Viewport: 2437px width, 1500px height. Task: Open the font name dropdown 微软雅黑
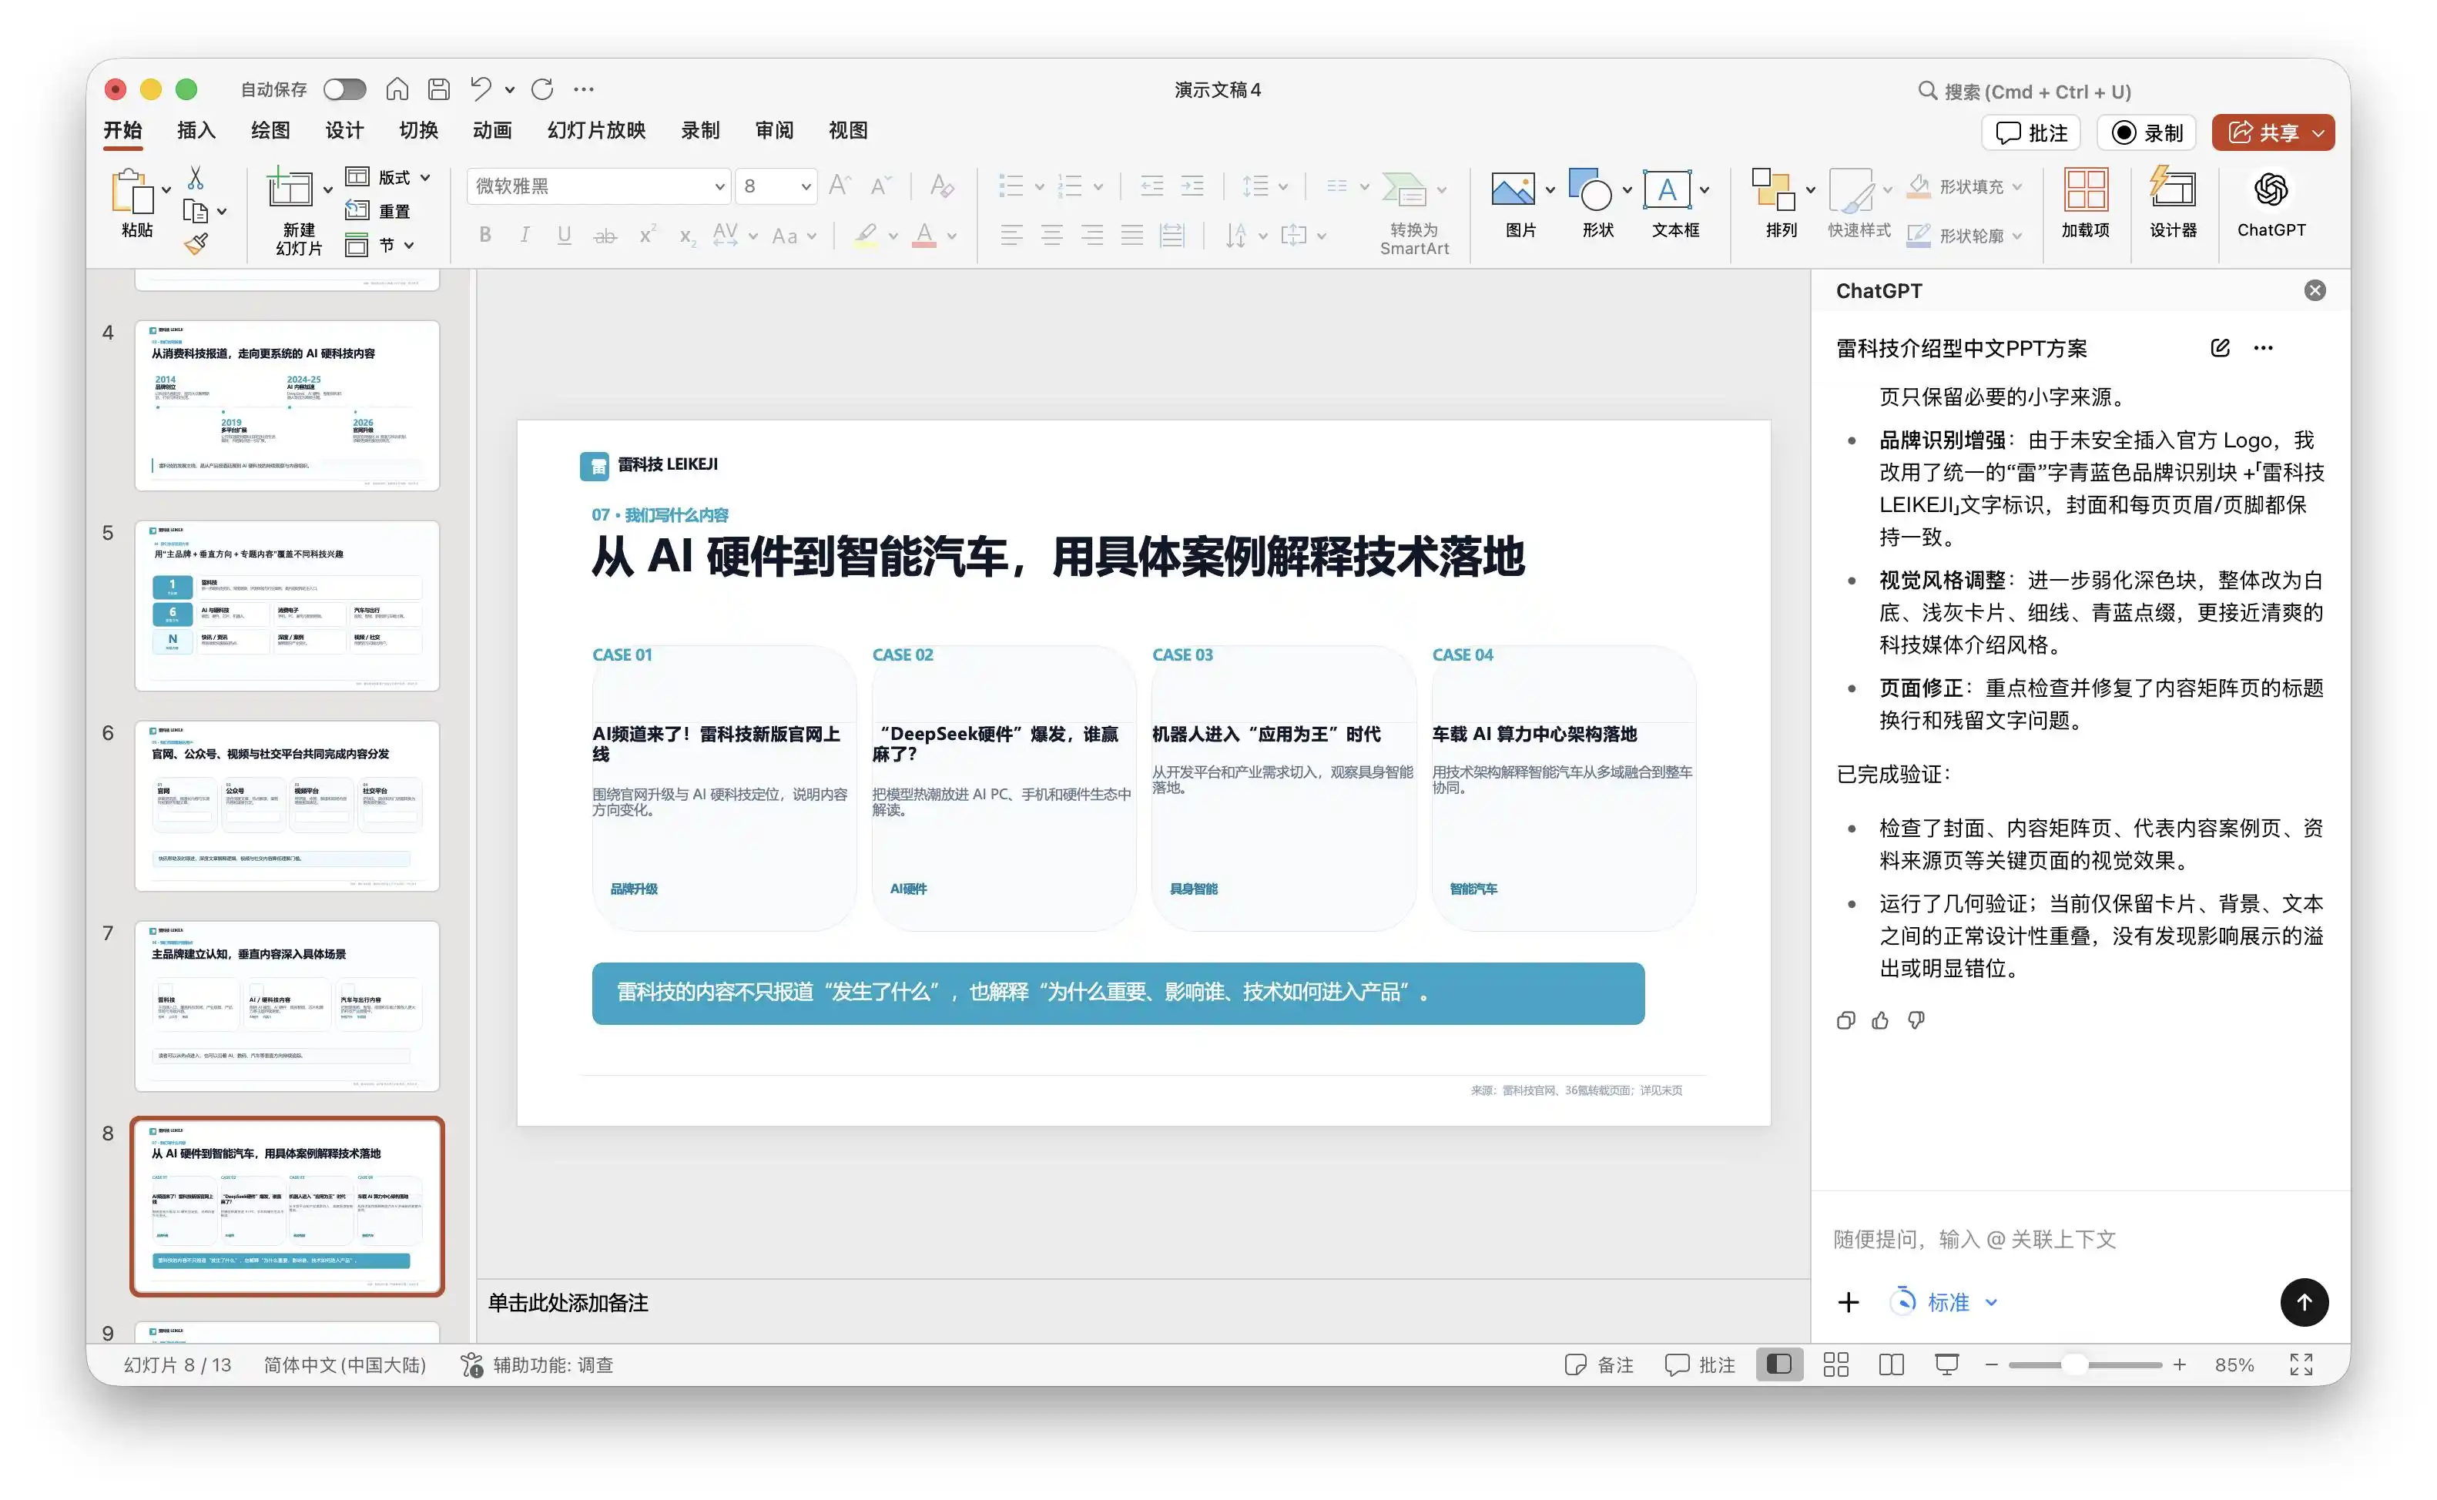(x=719, y=186)
